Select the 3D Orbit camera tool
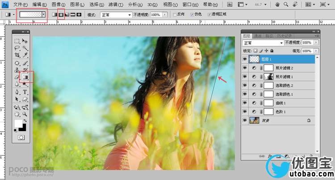The image size is (335, 180). (25, 107)
